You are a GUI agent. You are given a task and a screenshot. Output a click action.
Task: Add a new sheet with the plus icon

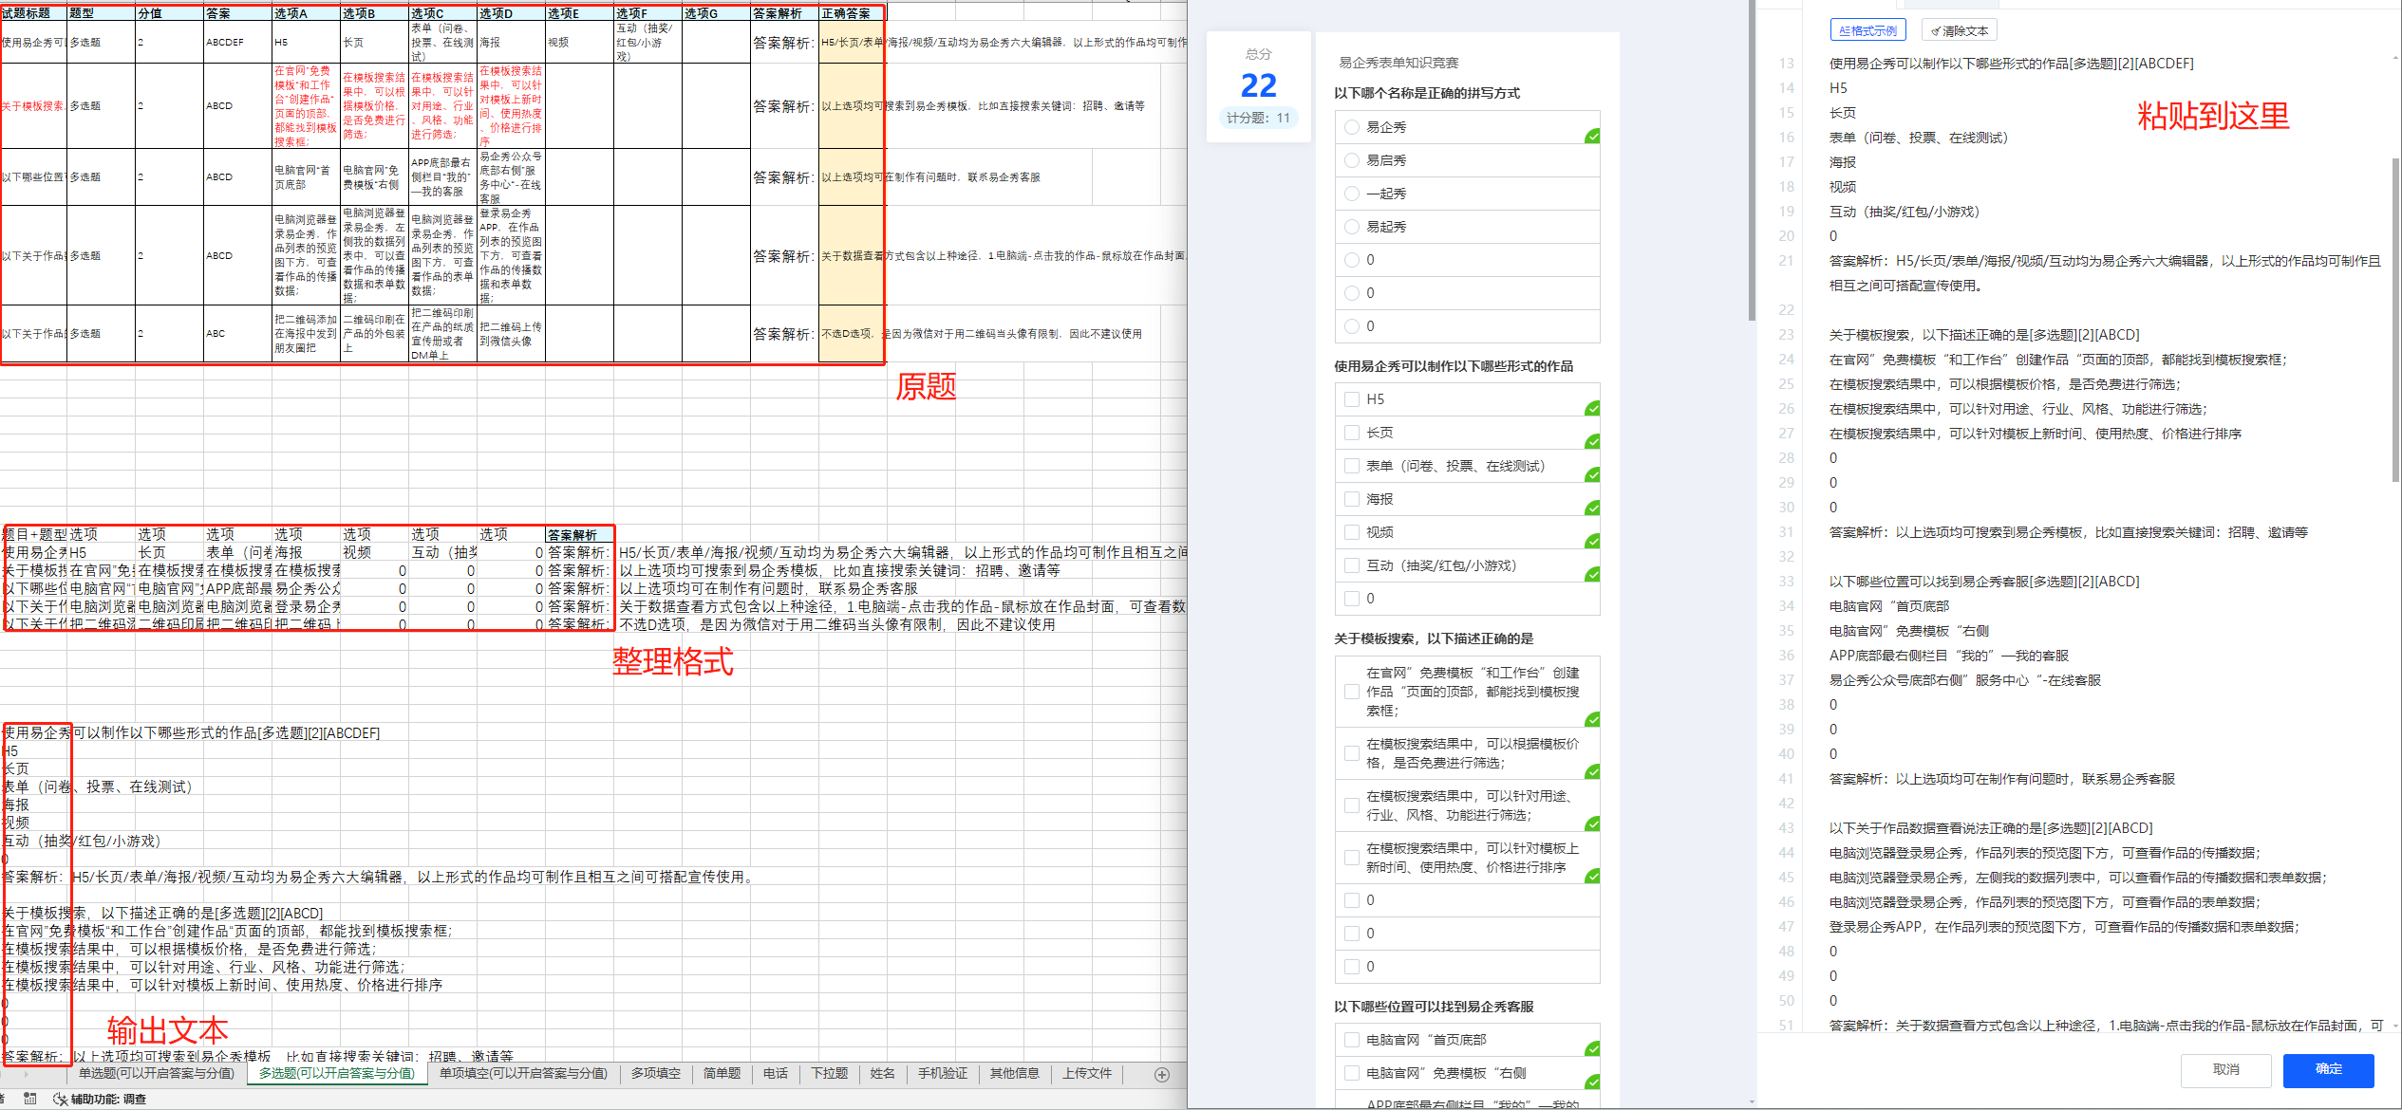[x=1162, y=1074]
